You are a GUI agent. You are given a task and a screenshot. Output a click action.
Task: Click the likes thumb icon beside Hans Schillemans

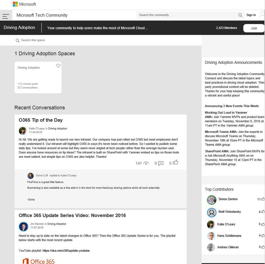coord(263,235)
